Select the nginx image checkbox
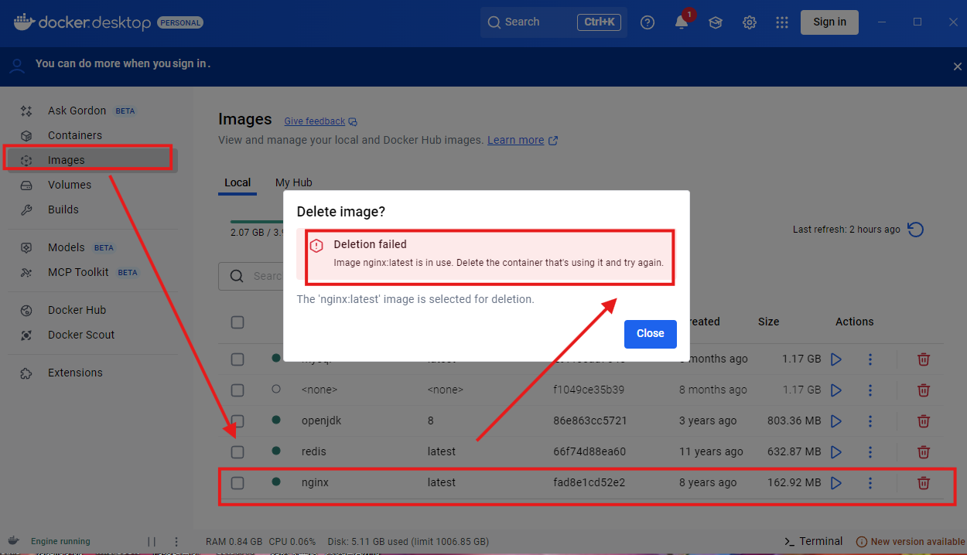 coord(237,482)
